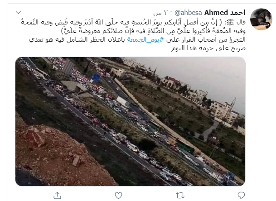Screen dimensions: 276x201
Task: Open the horse profile picture avatar
Action: (x=261, y=19)
